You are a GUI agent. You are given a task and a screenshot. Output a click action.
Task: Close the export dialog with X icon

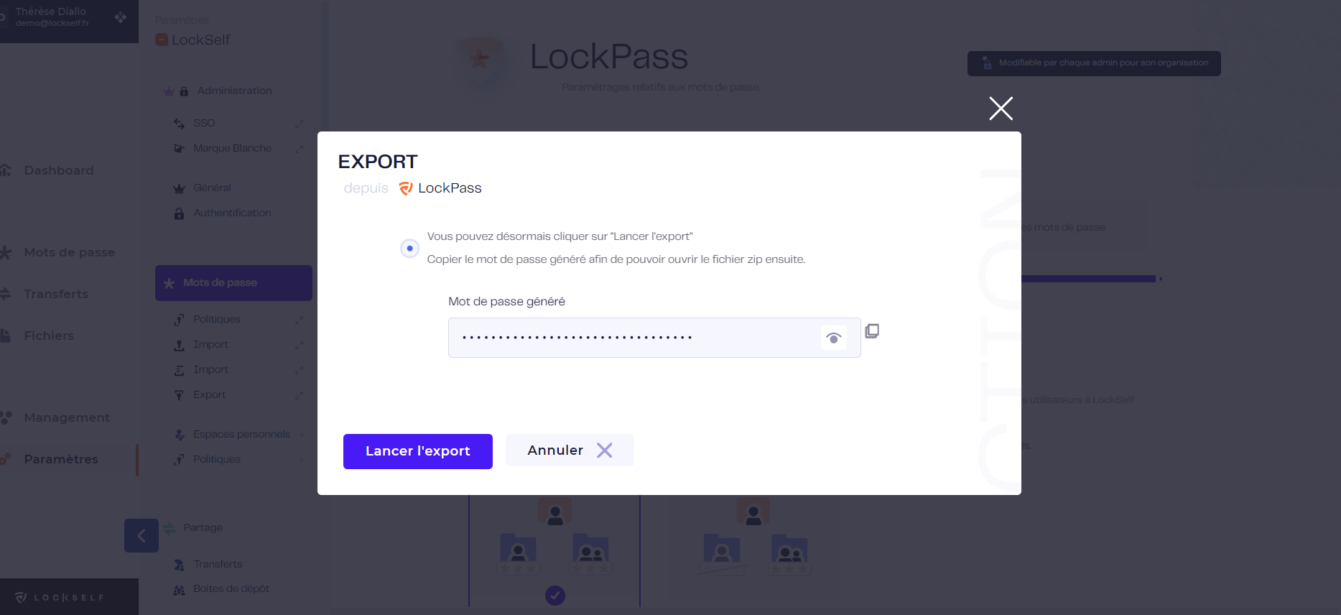coord(1001,108)
